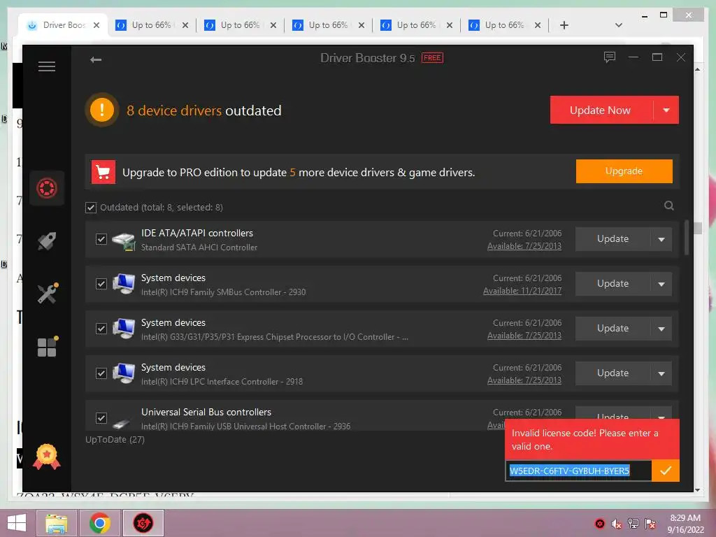
Task: Click the search magnifier icon
Action: pyautogui.click(x=669, y=206)
